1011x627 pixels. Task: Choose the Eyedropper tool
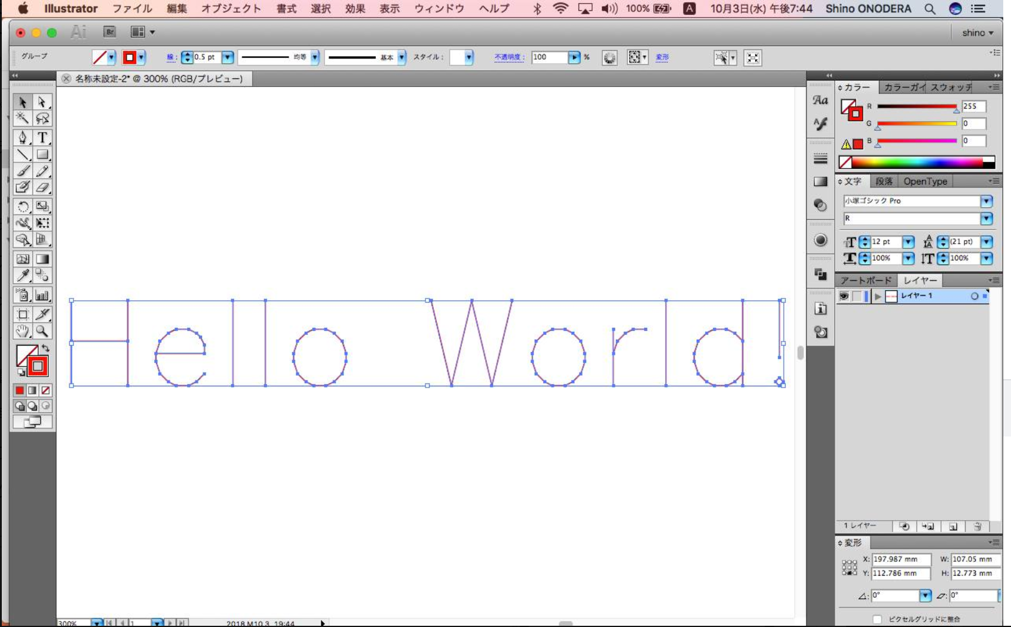pos(23,275)
